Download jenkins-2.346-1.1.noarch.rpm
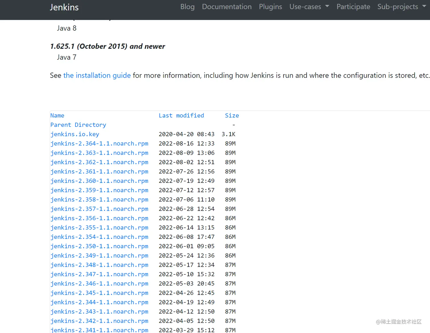This screenshot has height=333, width=430. [99, 284]
